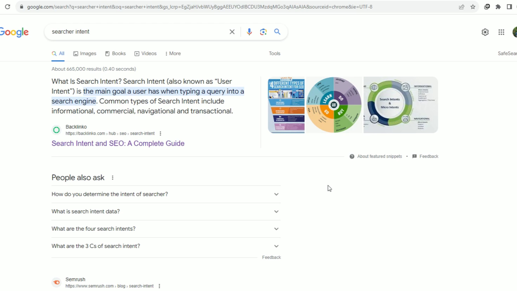Click the About featured snippets link
The height and width of the screenshot is (291, 517).
[x=379, y=157]
